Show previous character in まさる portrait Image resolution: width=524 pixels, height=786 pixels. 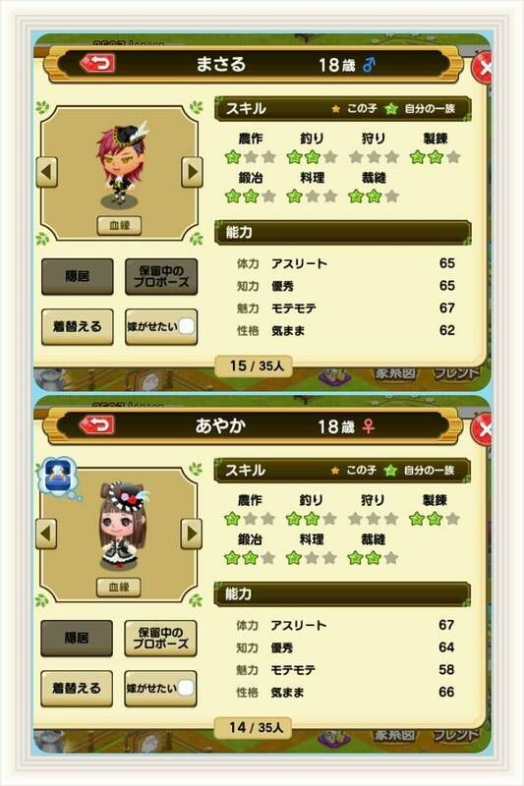[46, 172]
